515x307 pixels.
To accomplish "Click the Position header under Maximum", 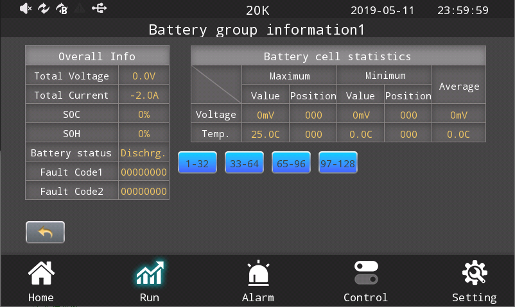I will [313, 95].
